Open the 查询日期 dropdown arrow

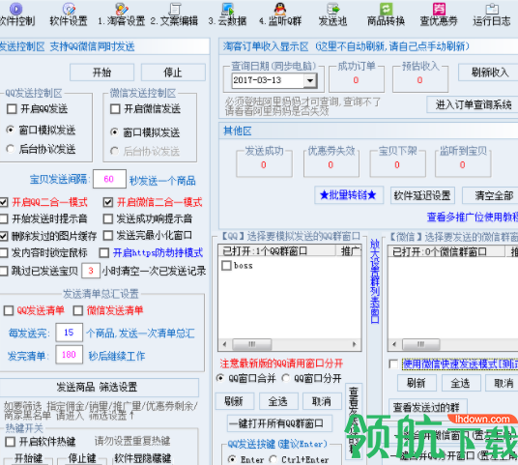[310, 80]
